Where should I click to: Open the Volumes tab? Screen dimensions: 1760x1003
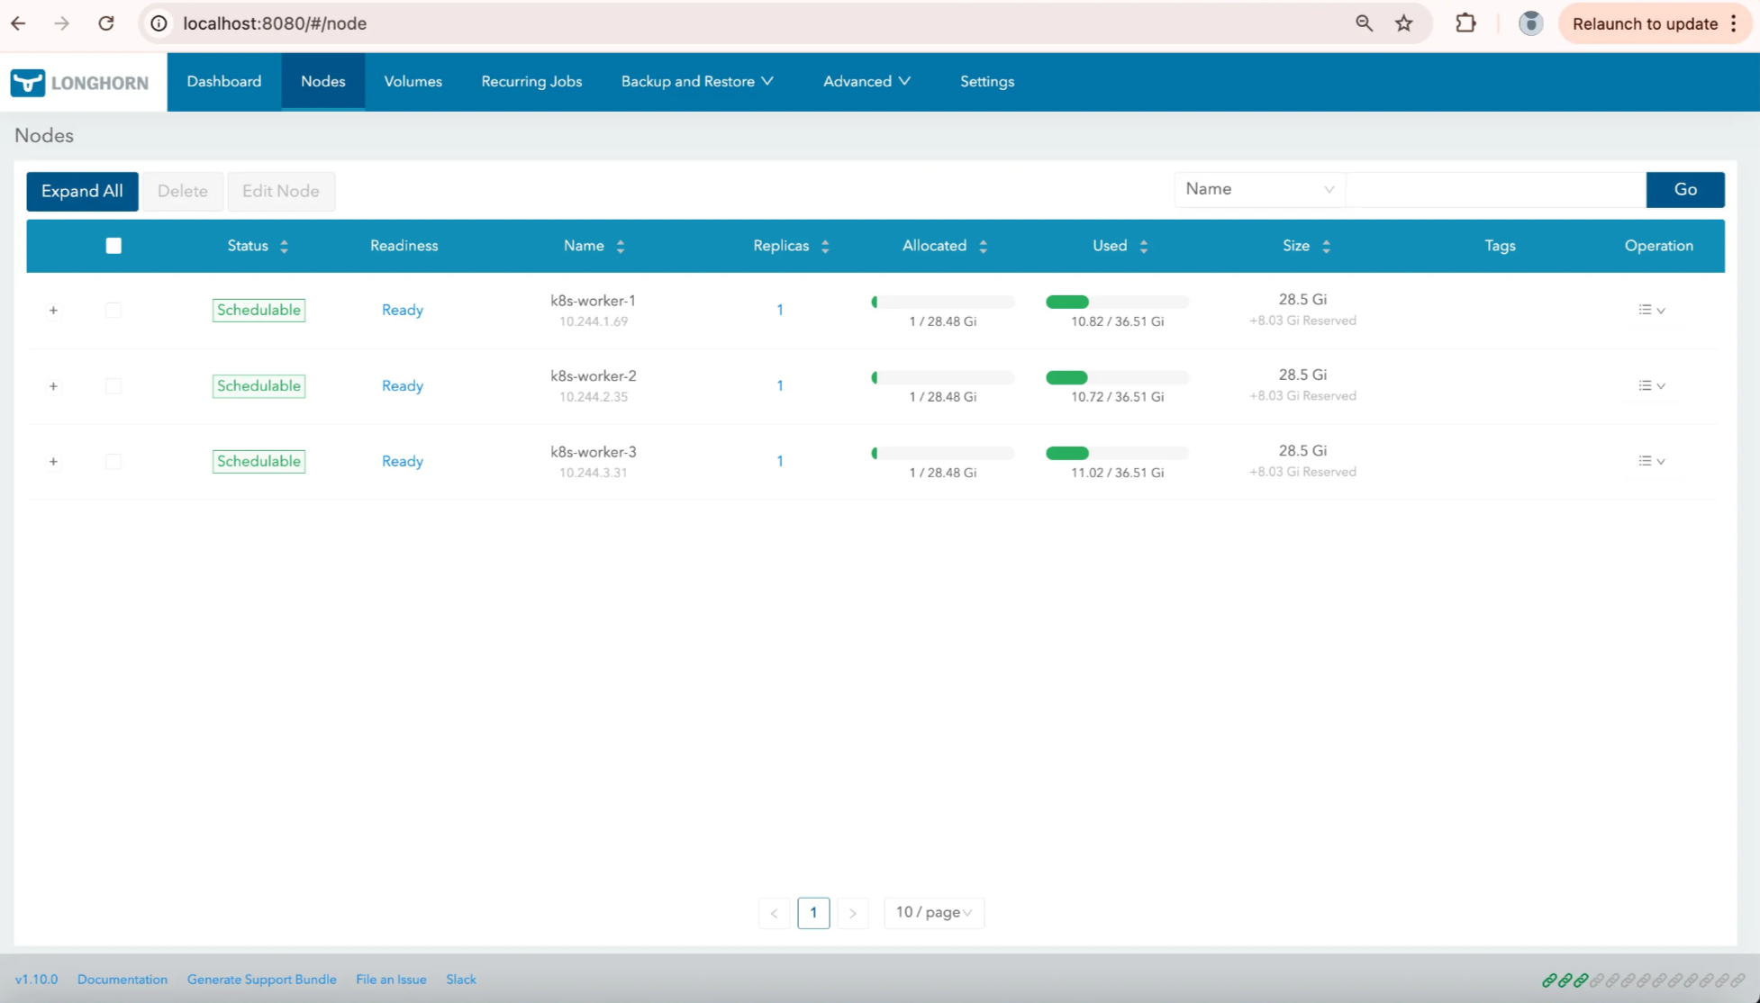click(x=413, y=81)
